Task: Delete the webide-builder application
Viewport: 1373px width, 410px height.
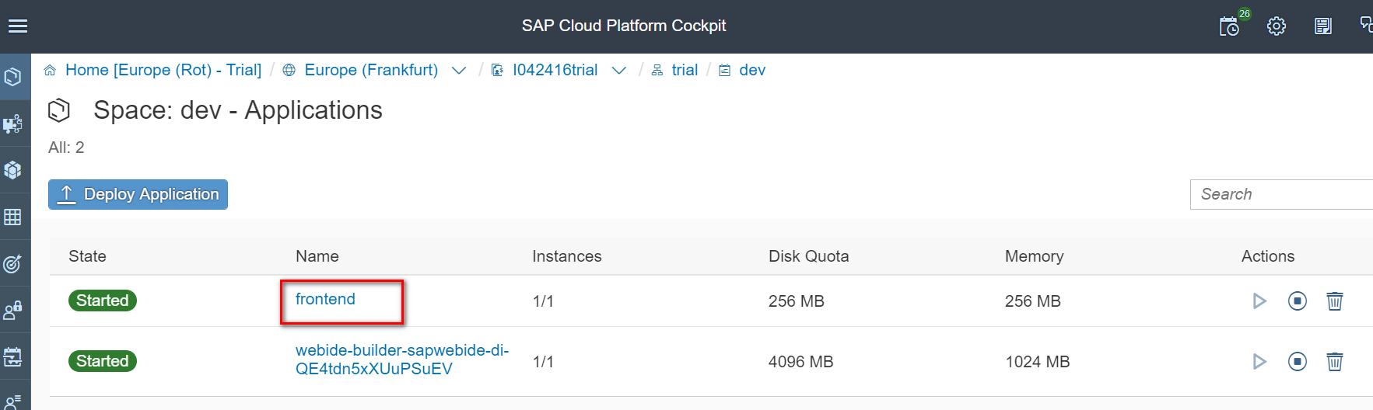Action: coord(1334,362)
